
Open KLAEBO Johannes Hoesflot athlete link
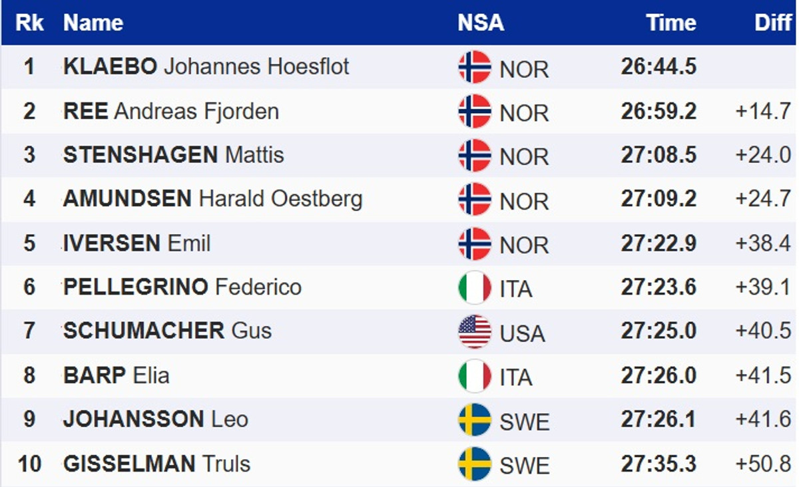pos(206,67)
